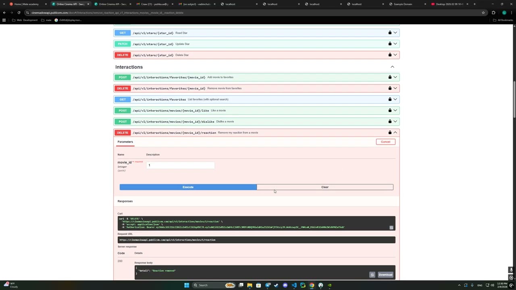Screen dimensions: 516x290
Task: Click the blue Execute button
Action: tap(188, 187)
